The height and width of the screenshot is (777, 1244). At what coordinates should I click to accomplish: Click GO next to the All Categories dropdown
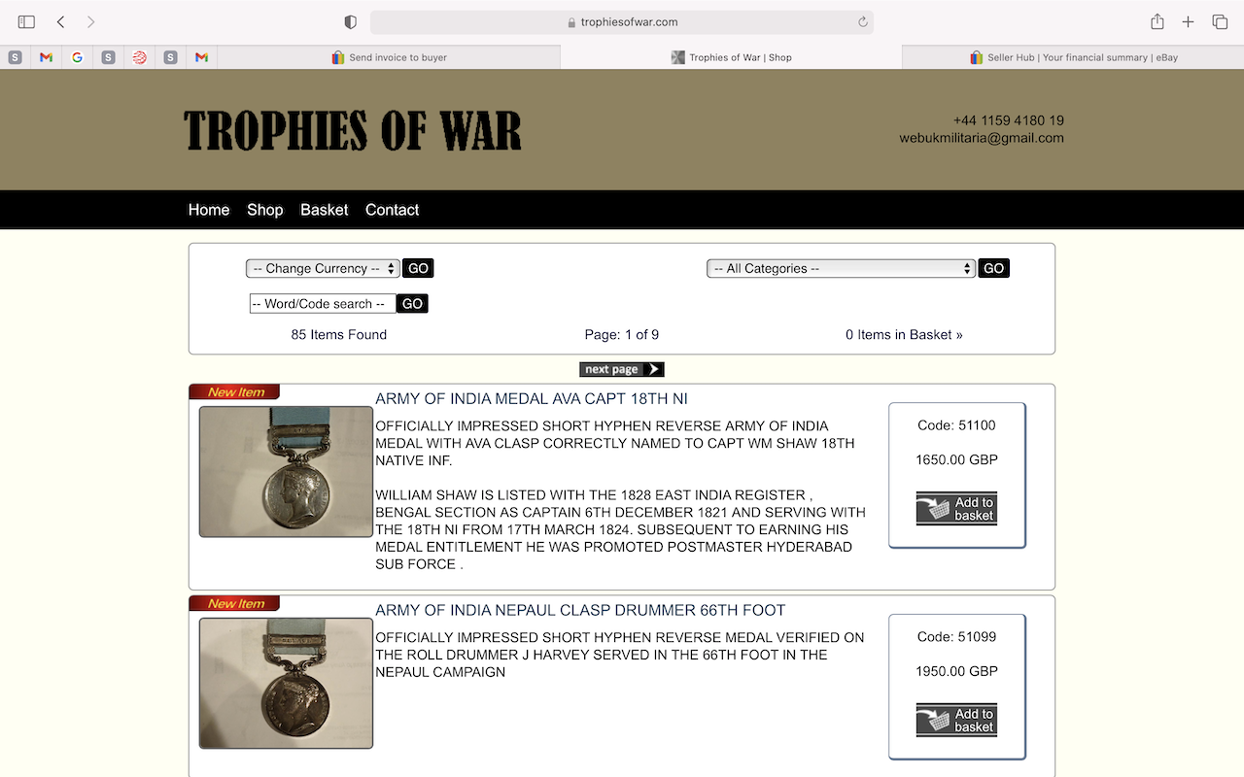(x=993, y=268)
